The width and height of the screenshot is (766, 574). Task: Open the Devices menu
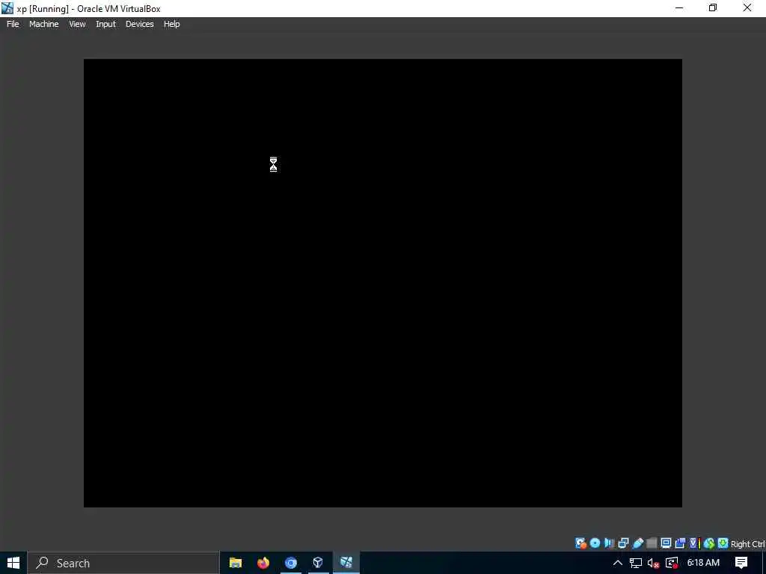coord(139,24)
